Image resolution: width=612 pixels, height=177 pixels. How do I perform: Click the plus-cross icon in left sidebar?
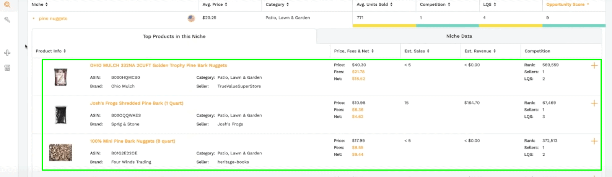pyautogui.click(x=7, y=53)
